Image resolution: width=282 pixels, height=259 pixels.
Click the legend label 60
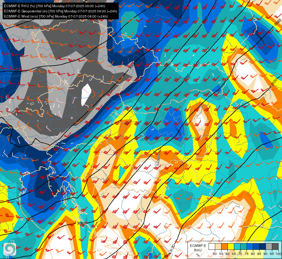228,254
